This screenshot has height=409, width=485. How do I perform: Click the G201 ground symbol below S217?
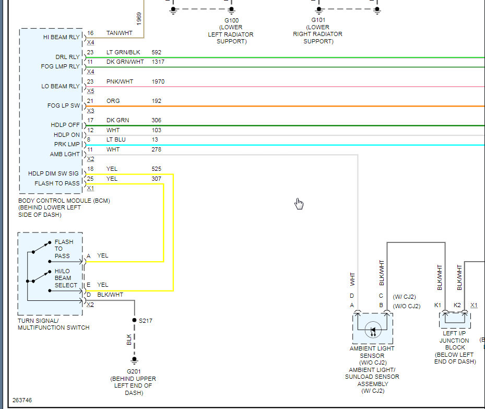(x=134, y=360)
